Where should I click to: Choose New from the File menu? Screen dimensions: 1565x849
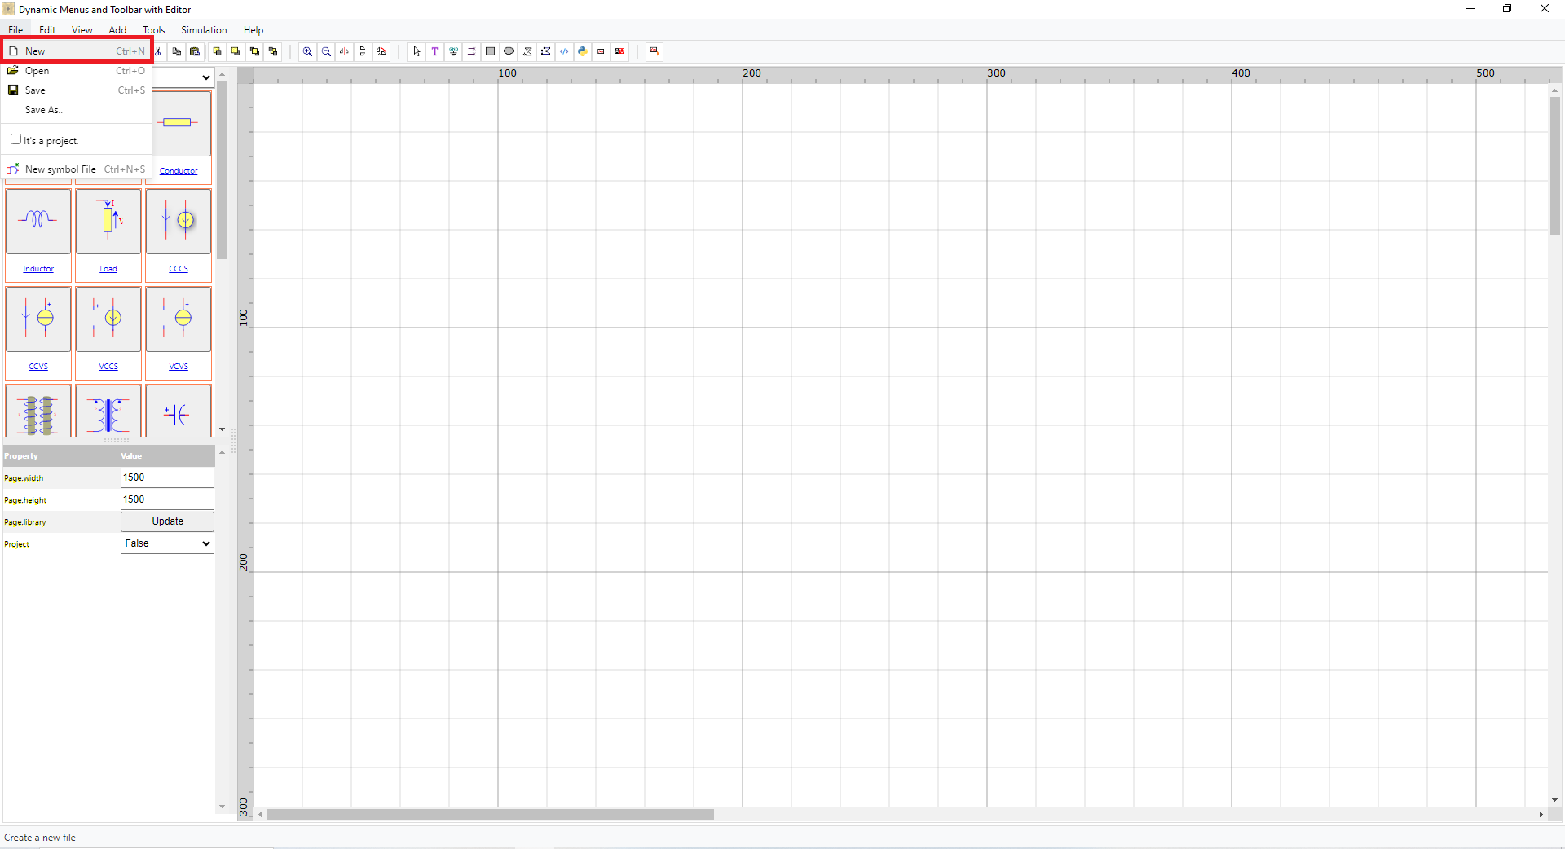[x=77, y=51]
